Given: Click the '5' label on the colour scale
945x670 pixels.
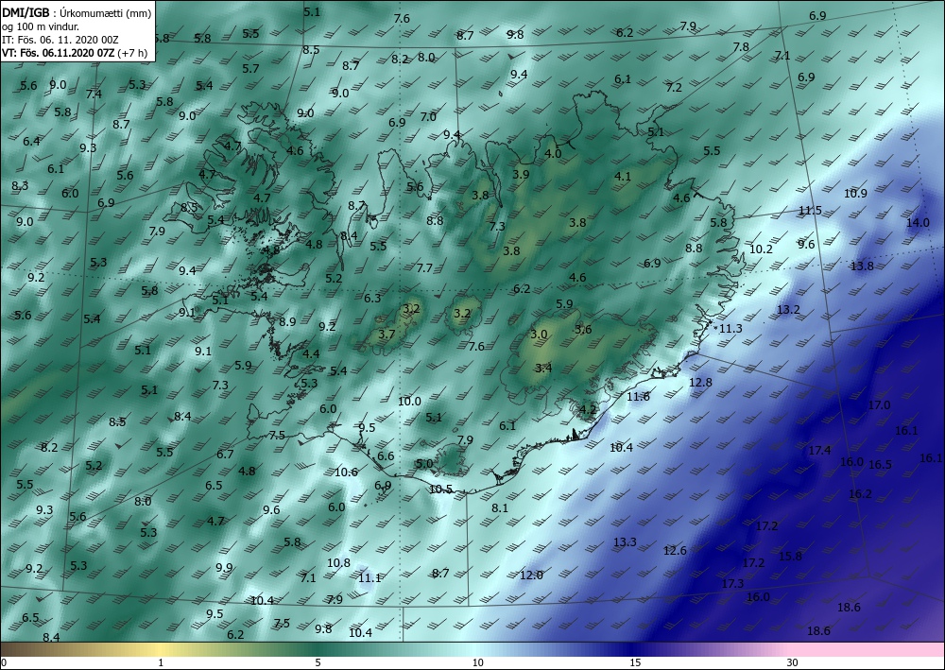Looking at the screenshot, I should [318, 662].
